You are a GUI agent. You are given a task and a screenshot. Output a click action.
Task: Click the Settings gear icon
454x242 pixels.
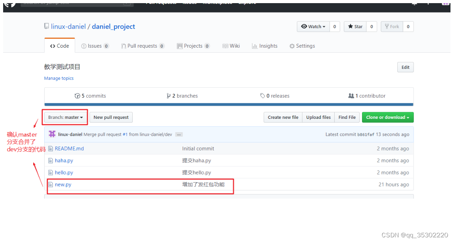[292, 46]
